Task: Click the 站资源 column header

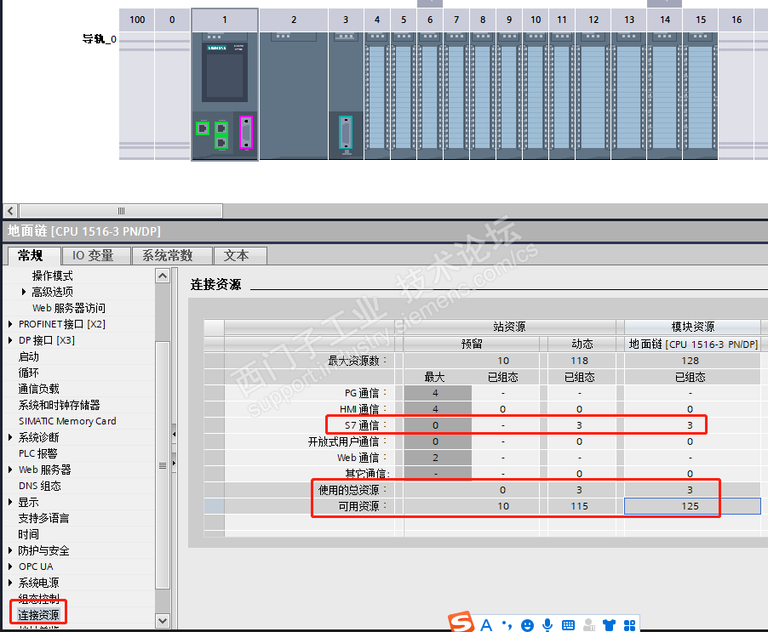Action: (x=509, y=327)
